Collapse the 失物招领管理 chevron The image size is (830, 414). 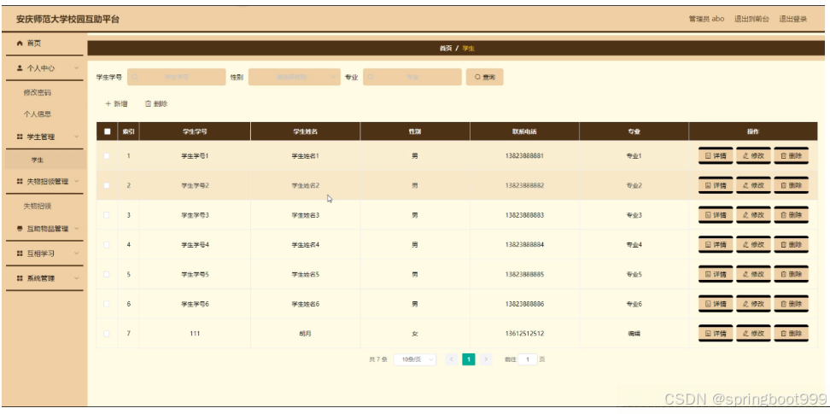(x=77, y=182)
